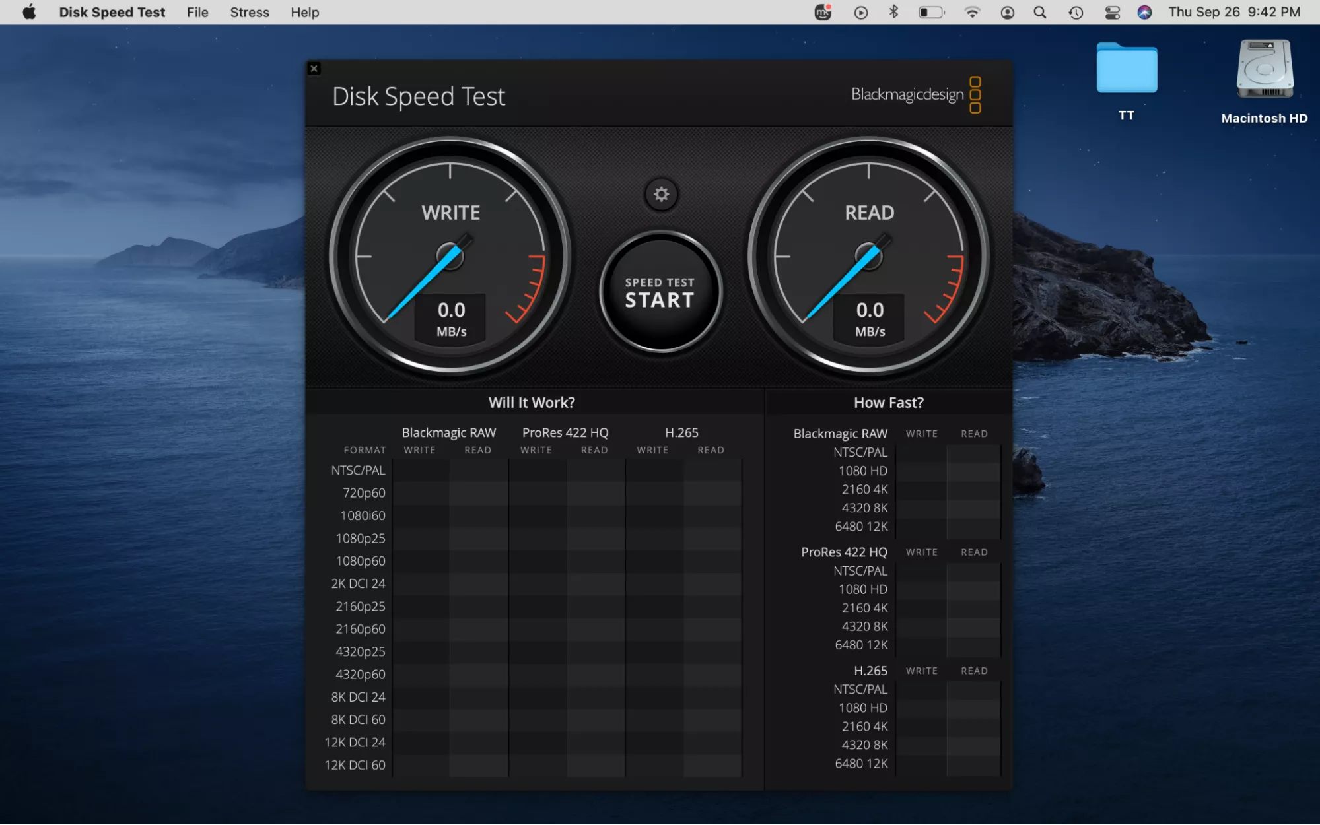Open the Apple menu
This screenshot has width=1320, height=825.
pyautogui.click(x=29, y=13)
